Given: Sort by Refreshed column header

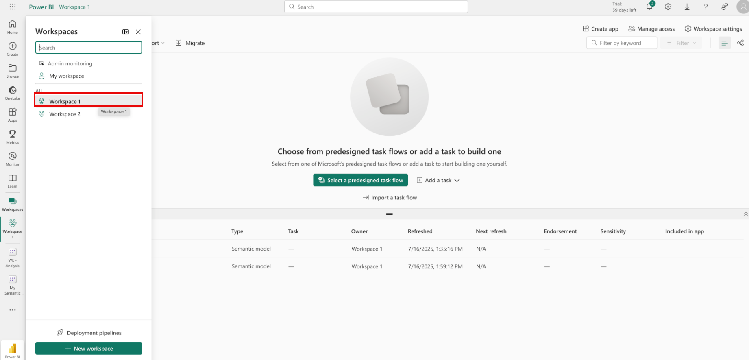Looking at the screenshot, I should coord(420,231).
